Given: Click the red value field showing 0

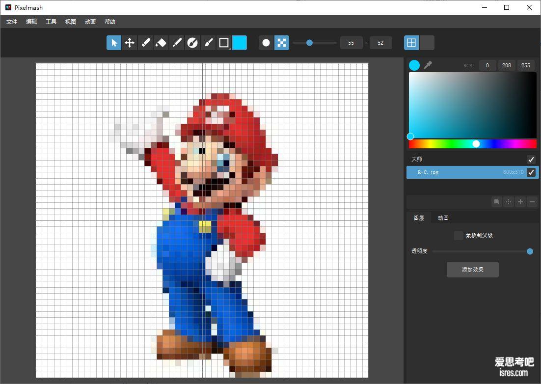Looking at the screenshot, I should click(x=487, y=65).
